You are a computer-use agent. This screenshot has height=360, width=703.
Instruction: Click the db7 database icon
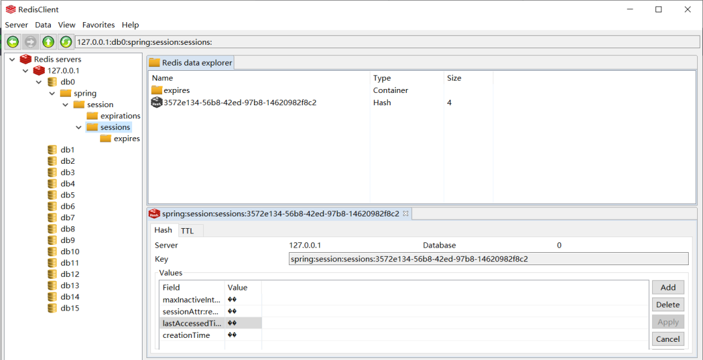tap(53, 218)
